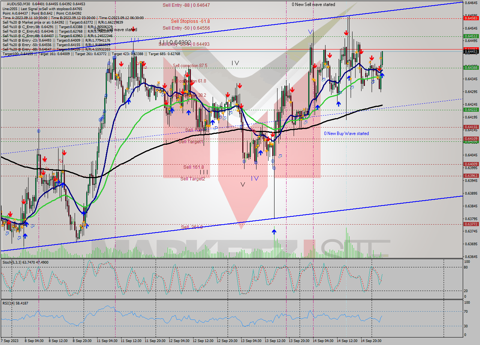Select the '0 New Sell wave started' label
The width and height of the screenshot is (480, 345).
point(314,4)
